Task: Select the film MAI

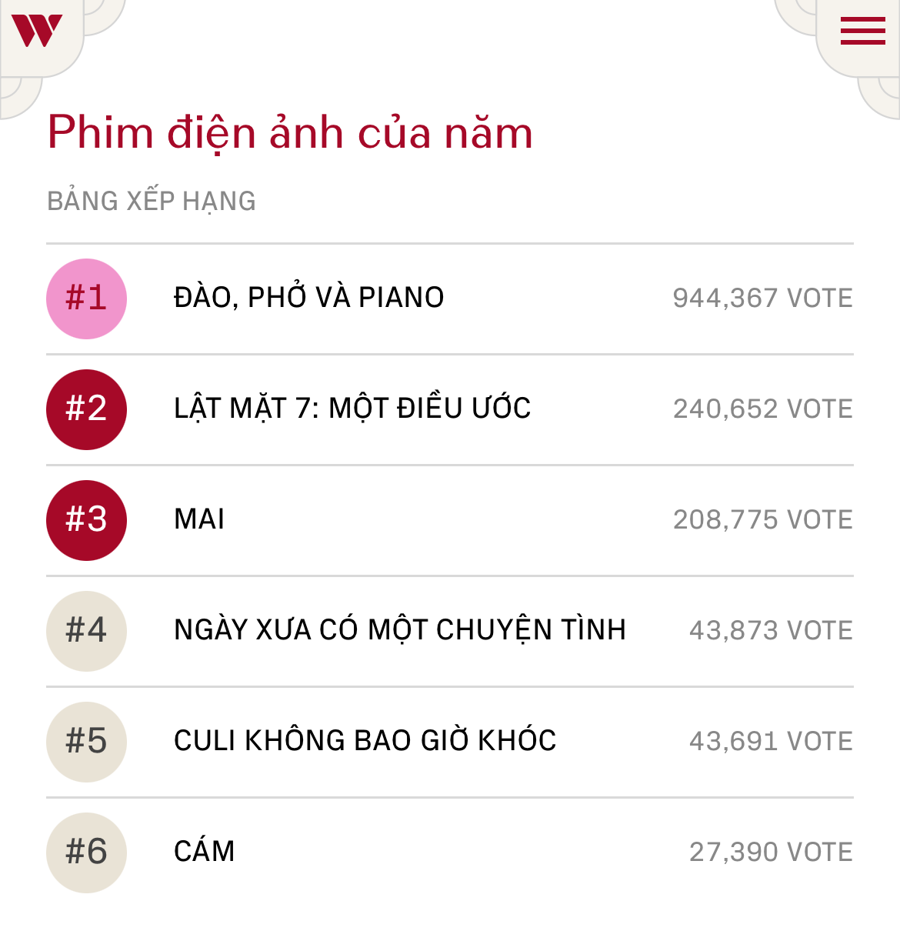Action: 199,519
